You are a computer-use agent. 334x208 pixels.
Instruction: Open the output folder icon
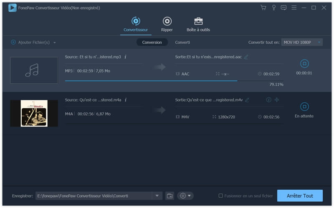(x=170, y=196)
